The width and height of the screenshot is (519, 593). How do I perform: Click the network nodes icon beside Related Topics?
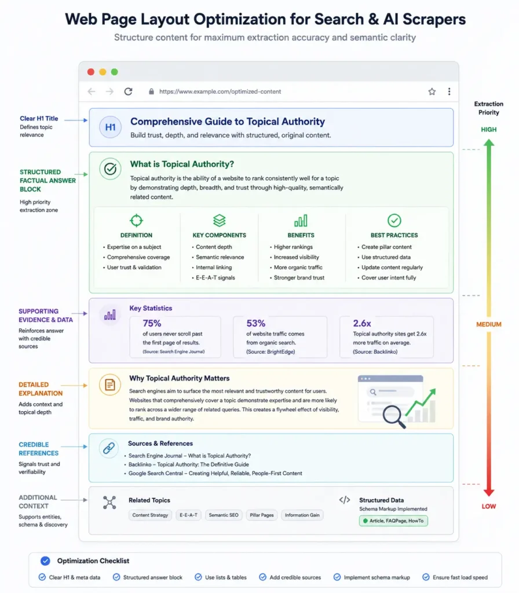(x=109, y=502)
